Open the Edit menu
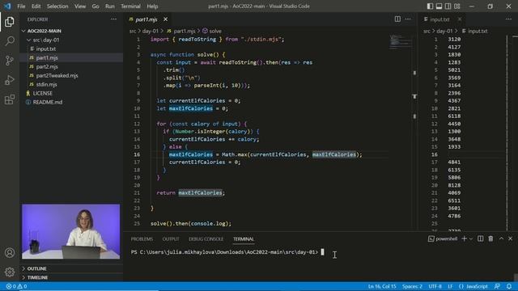Viewport: 518px width, 291px height. (36, 6)
